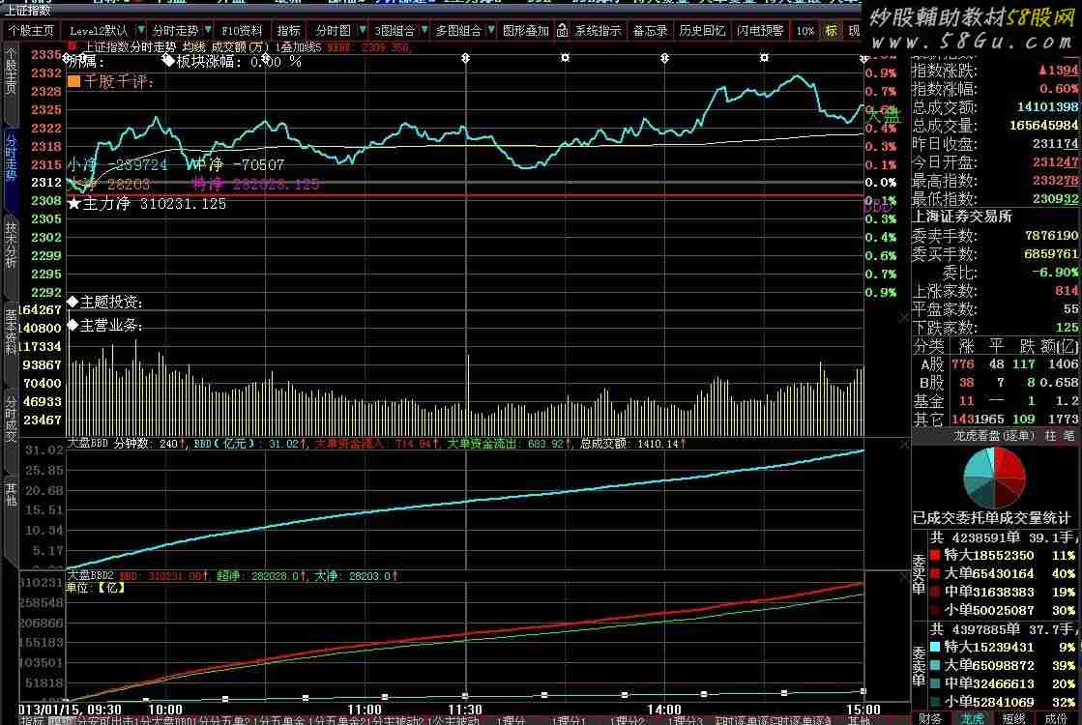Viewport: 1082px width, 725px height.
Task: Open the 指标 tab in bottom bar
Action: (31, 720)
